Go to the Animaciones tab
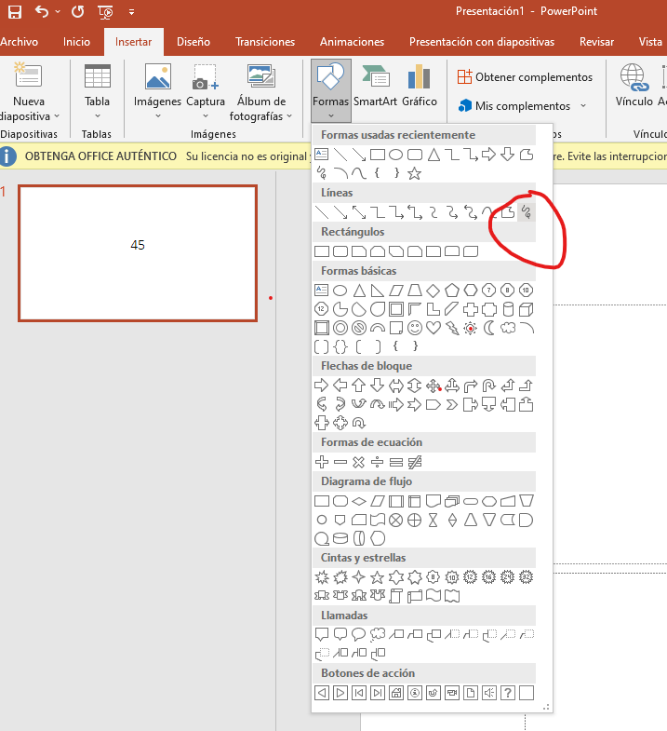The height and width of the screenshot is (731, 667). point(352,42)
